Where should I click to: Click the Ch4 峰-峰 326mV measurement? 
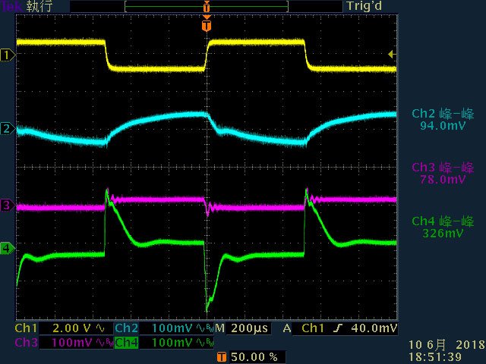pyautogui.click(x=443, y=227)
